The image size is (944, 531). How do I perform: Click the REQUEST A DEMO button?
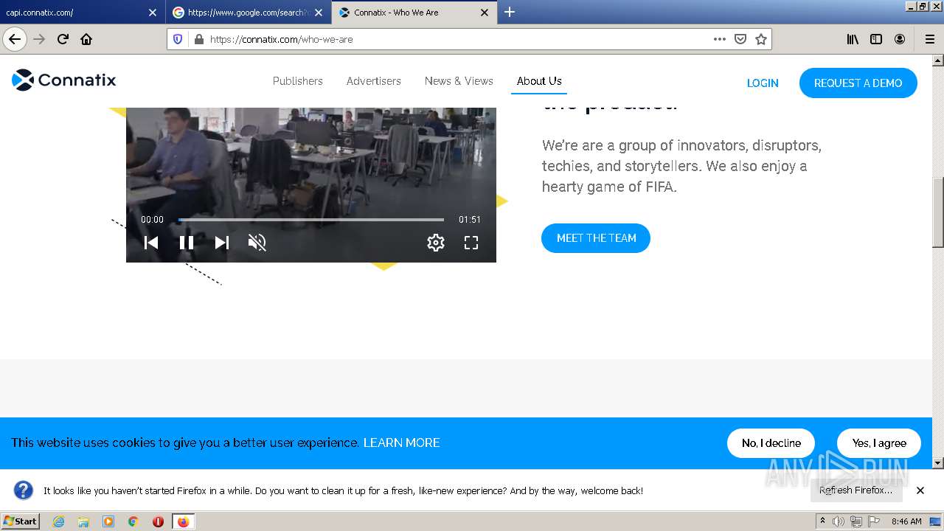click(x=858, y=83)
